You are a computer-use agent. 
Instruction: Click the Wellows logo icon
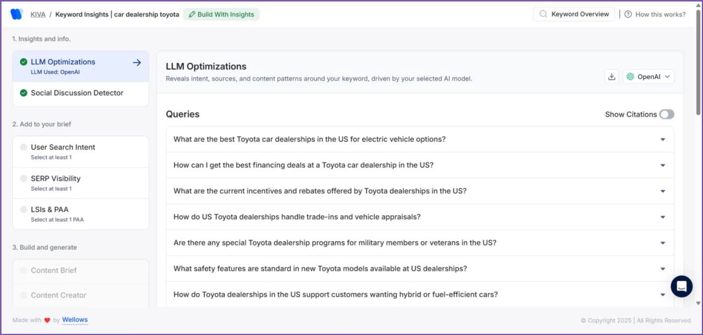pyautogui.click(x=16, y=14)
